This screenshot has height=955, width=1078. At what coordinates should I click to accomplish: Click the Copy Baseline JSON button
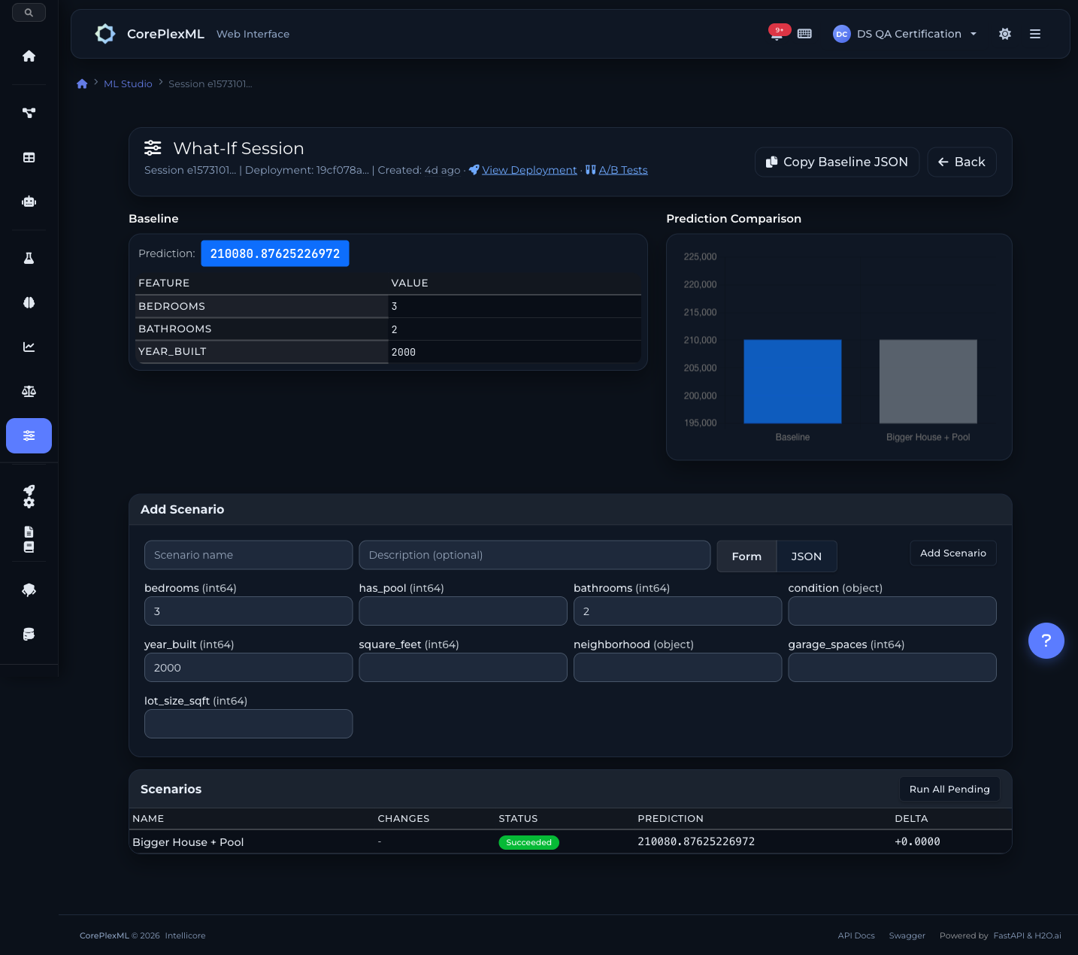[x=837, y=162]
